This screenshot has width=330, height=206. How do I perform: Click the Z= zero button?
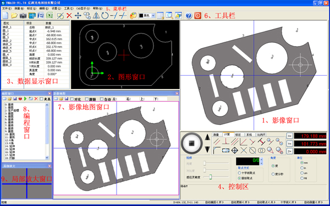tap(289, 152)
